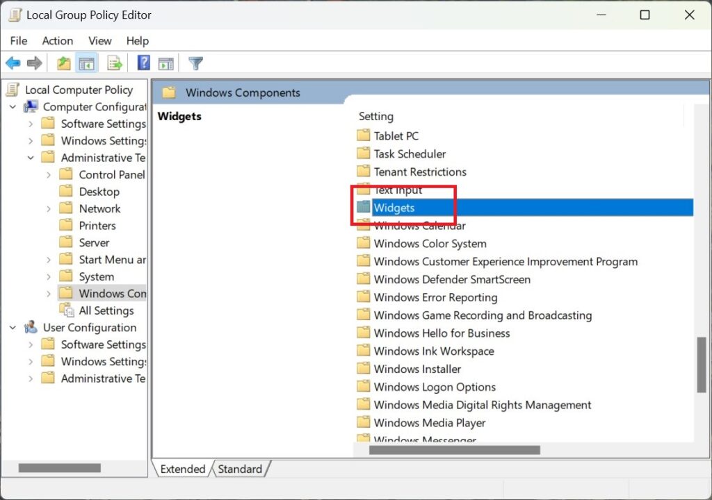The height and width of the screenshot is (500, 712).
Task: Toggle the Show/Hide Action Pane icon
Action: pyautogui.click(x=165, y=63)
